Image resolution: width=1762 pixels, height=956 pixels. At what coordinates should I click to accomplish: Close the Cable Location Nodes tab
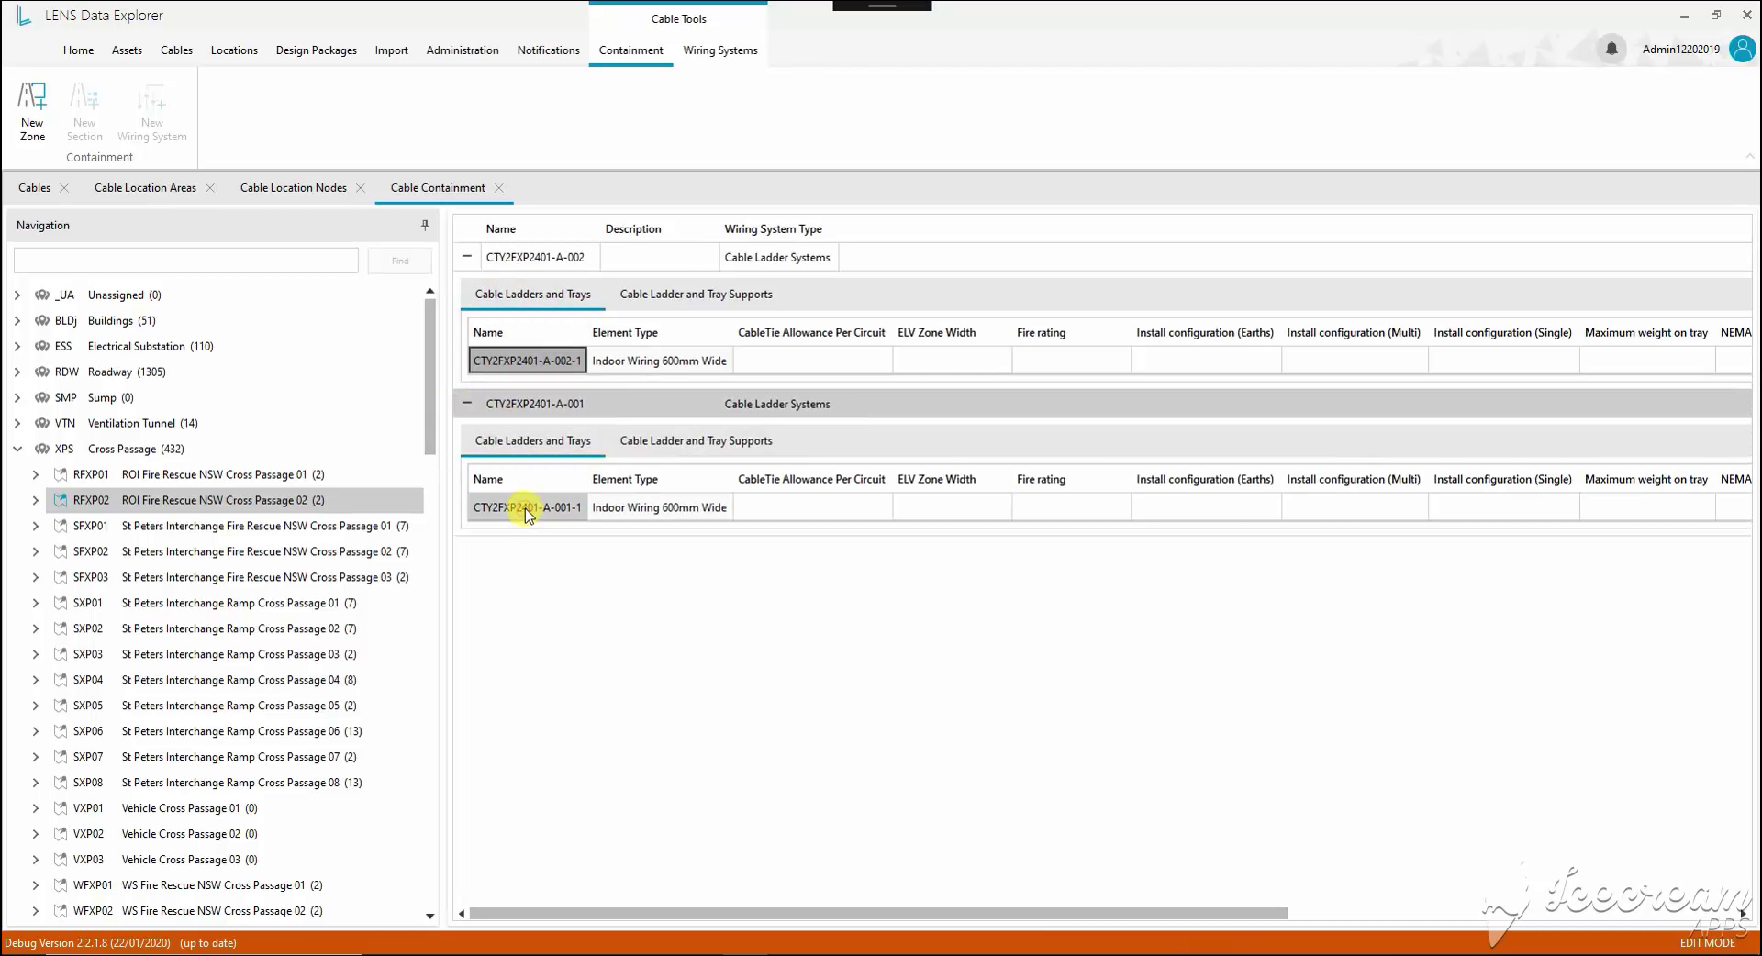pyautogui.click(x=361, y=188)
